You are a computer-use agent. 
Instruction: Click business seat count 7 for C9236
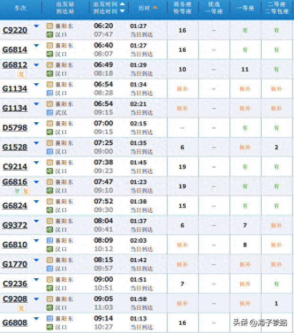182,284
